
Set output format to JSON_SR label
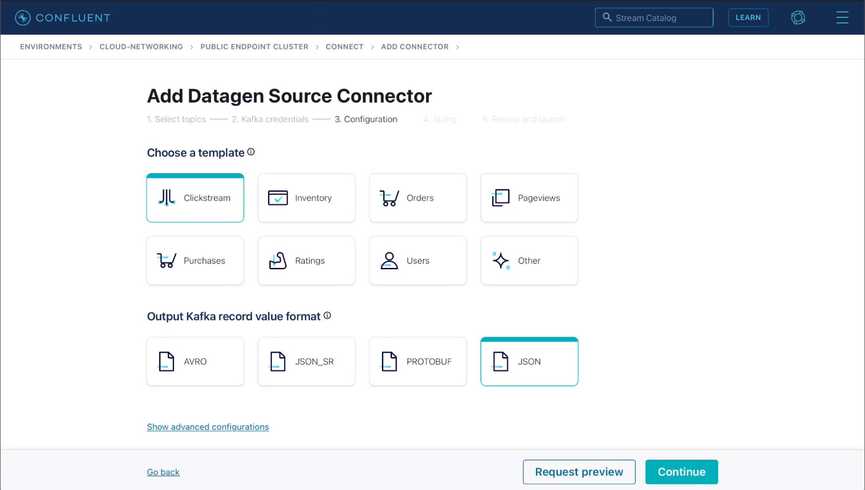click(314, 362)
